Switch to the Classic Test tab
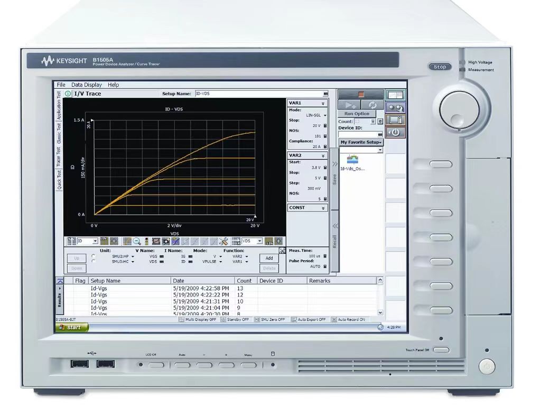Screen dimensions: 540x405 pyautogui.click(x=59, y=134)
